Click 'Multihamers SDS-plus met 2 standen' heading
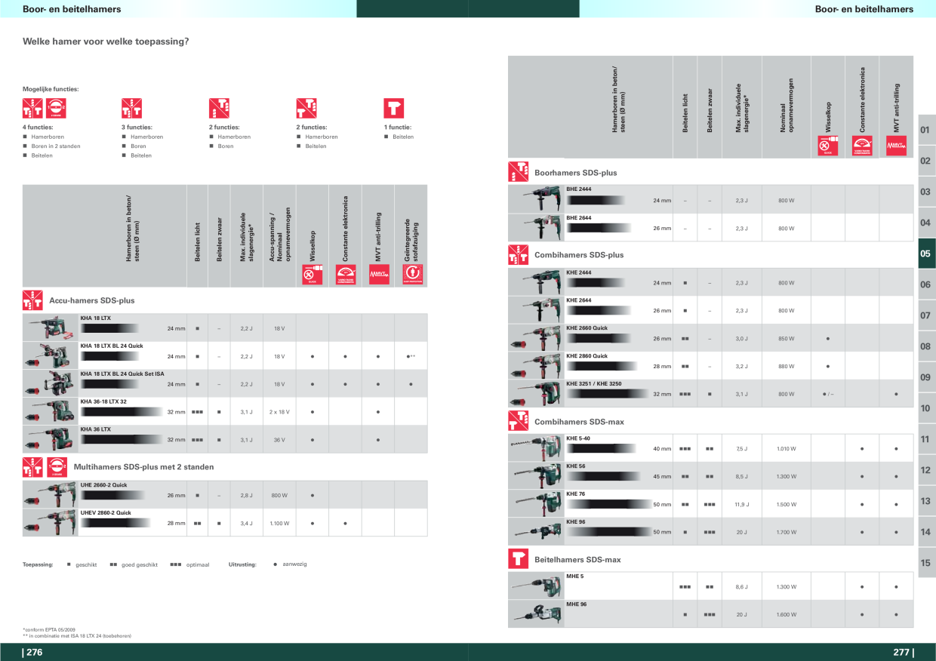936x661 pixels. click(143, 467)
